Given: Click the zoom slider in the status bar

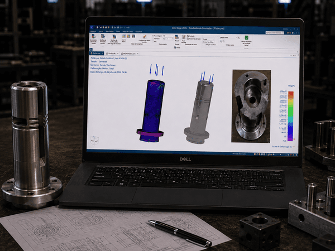Looking at the screenshot, I should 281,155.
